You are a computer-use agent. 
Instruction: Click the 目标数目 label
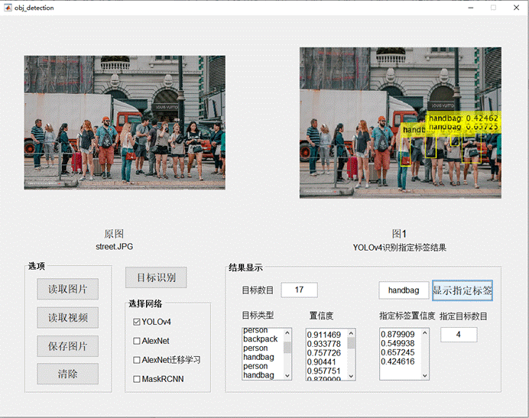pos(258,290)
